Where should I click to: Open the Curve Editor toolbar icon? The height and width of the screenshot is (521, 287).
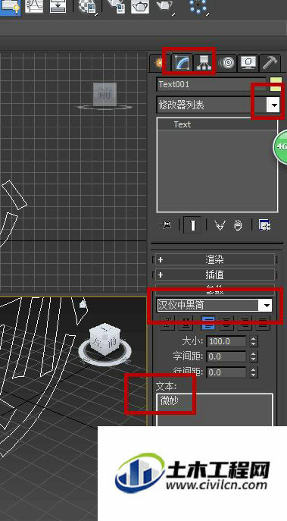(34, 6)
